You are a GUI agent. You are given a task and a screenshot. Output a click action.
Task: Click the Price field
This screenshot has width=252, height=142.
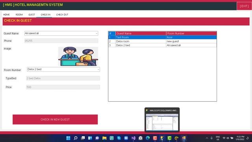pyautogui.click(x=63, y=87)
